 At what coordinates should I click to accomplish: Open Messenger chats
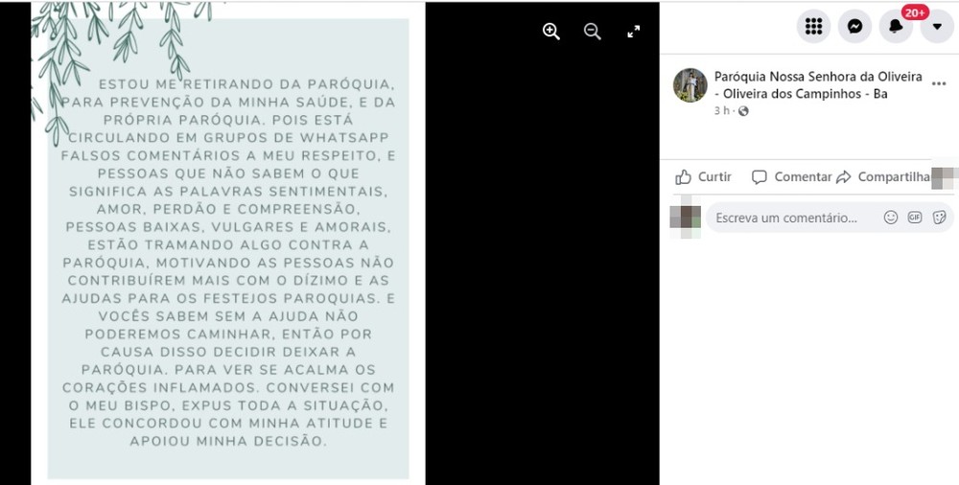(x=854, y=26)
